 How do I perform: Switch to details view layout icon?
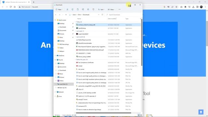(139, 115)
